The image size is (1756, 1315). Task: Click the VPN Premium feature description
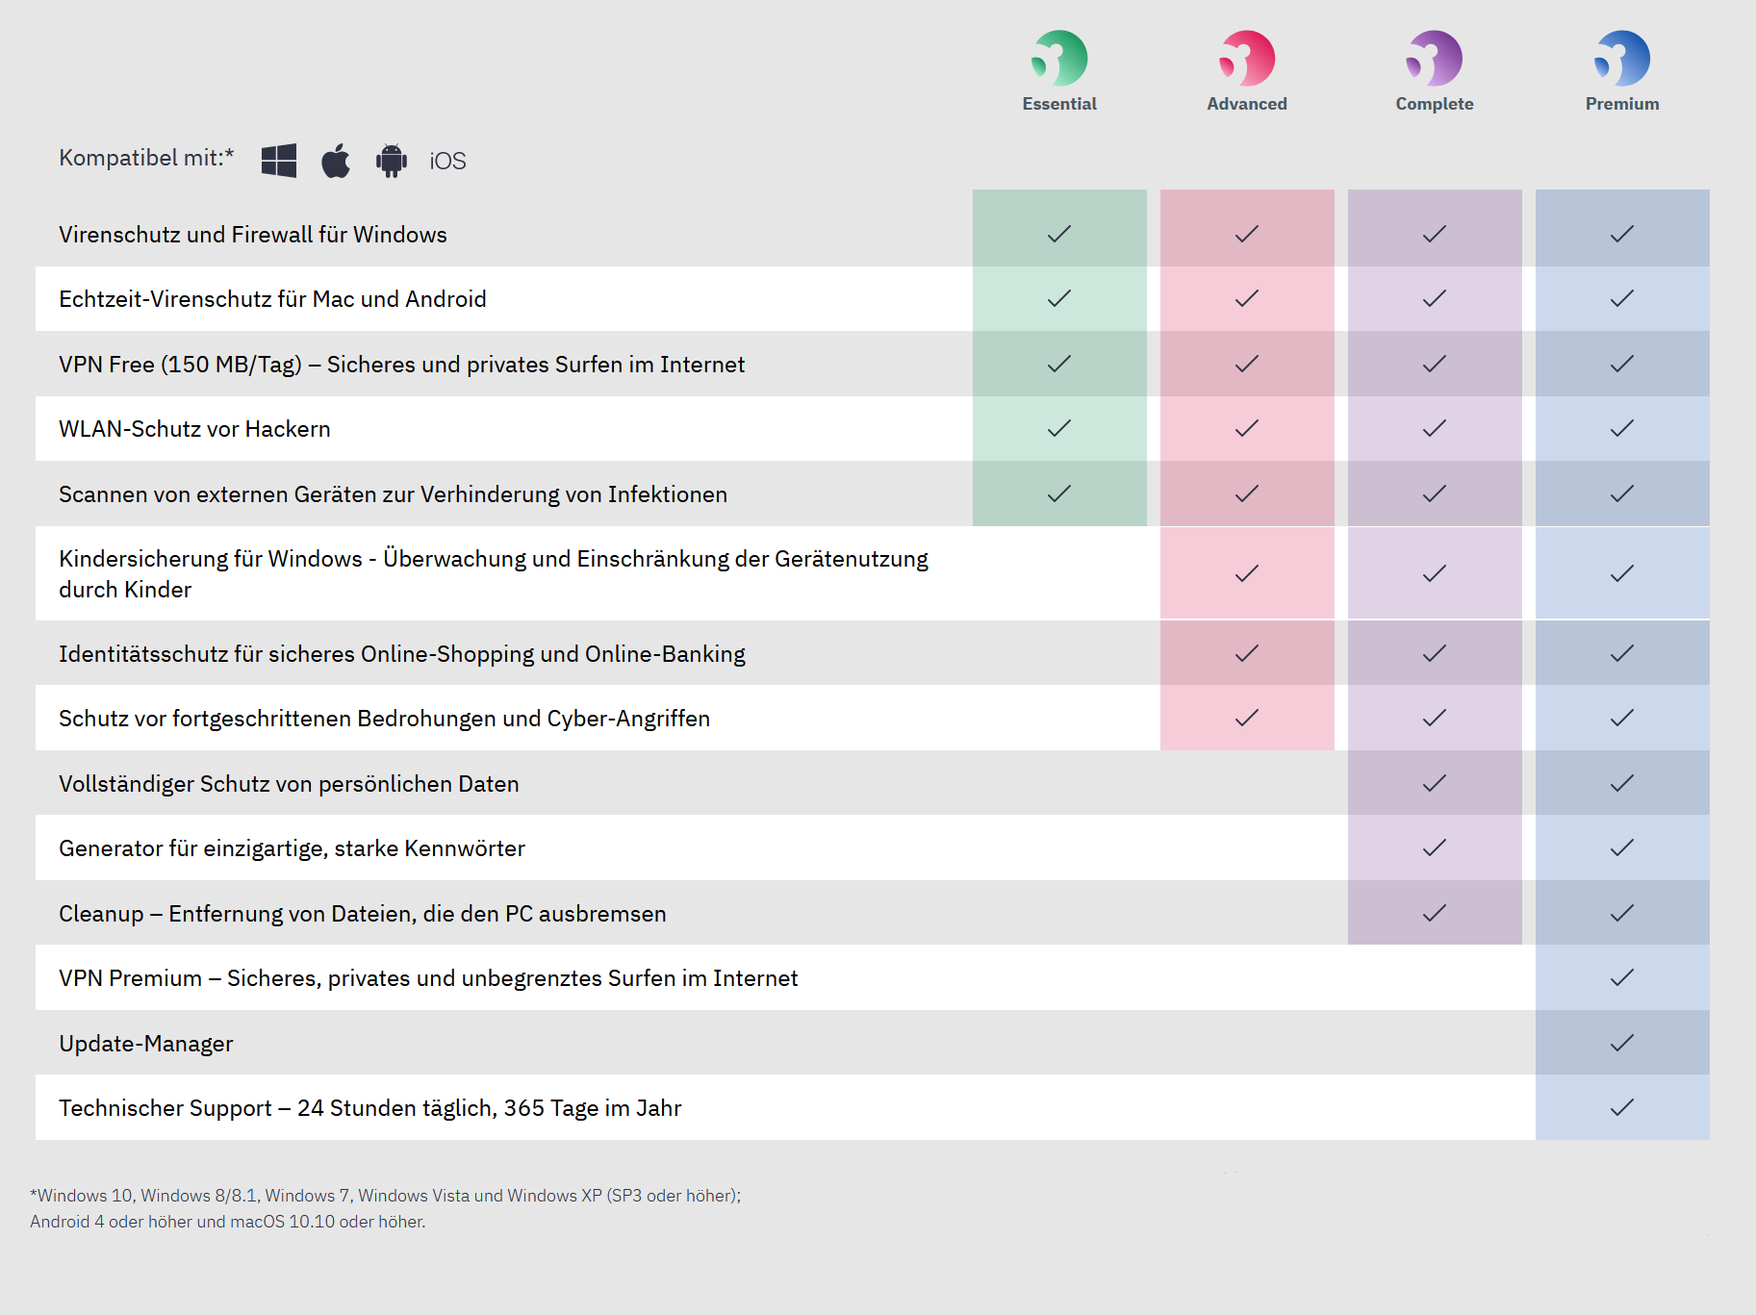coord(428,978)
